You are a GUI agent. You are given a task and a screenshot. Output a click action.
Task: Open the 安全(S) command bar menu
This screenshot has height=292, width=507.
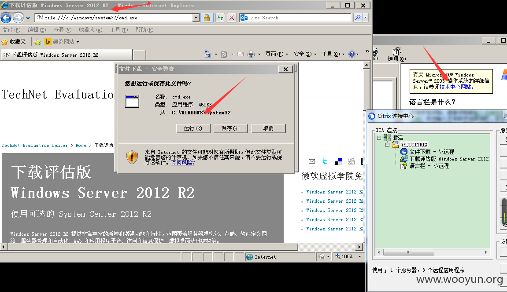pos(304,54)
